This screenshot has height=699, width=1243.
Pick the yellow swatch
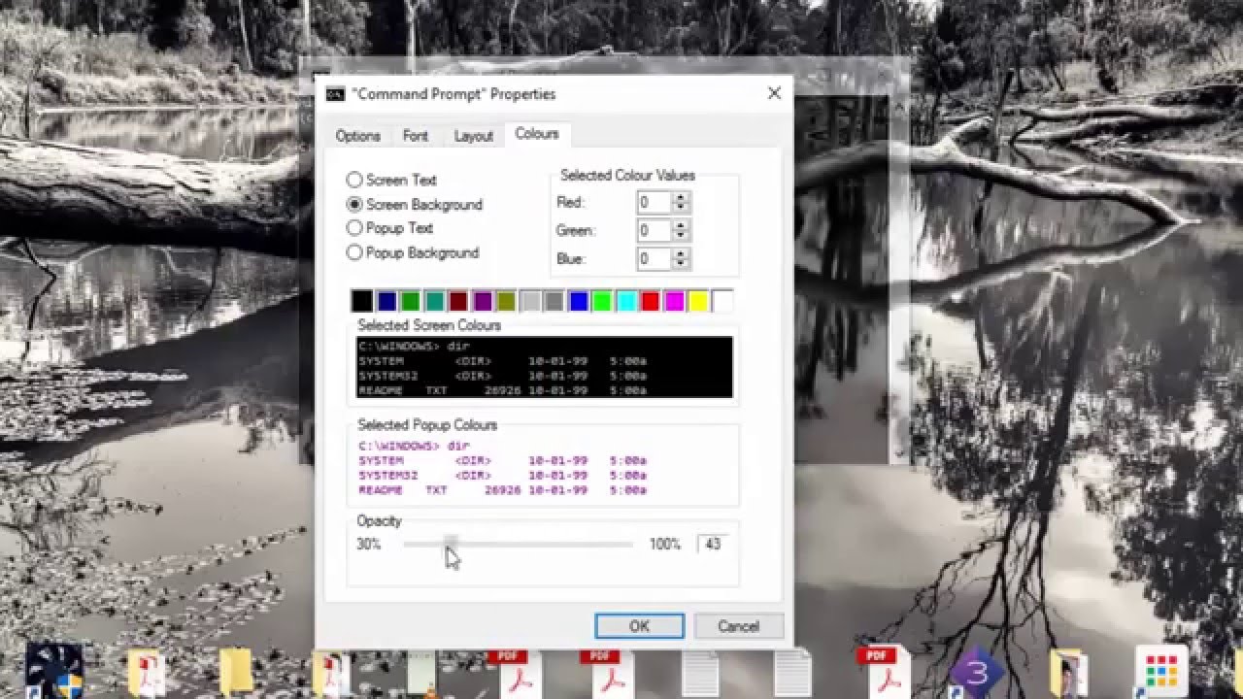[x=698, y=301]
